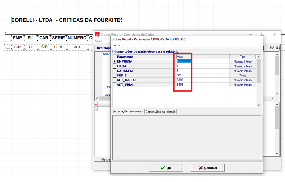The height and width of the screenshot is (182, 285).
Task: Click scroll up arrow of SQL editor pane
Action: pyautogui.click(x=277, y=54)
